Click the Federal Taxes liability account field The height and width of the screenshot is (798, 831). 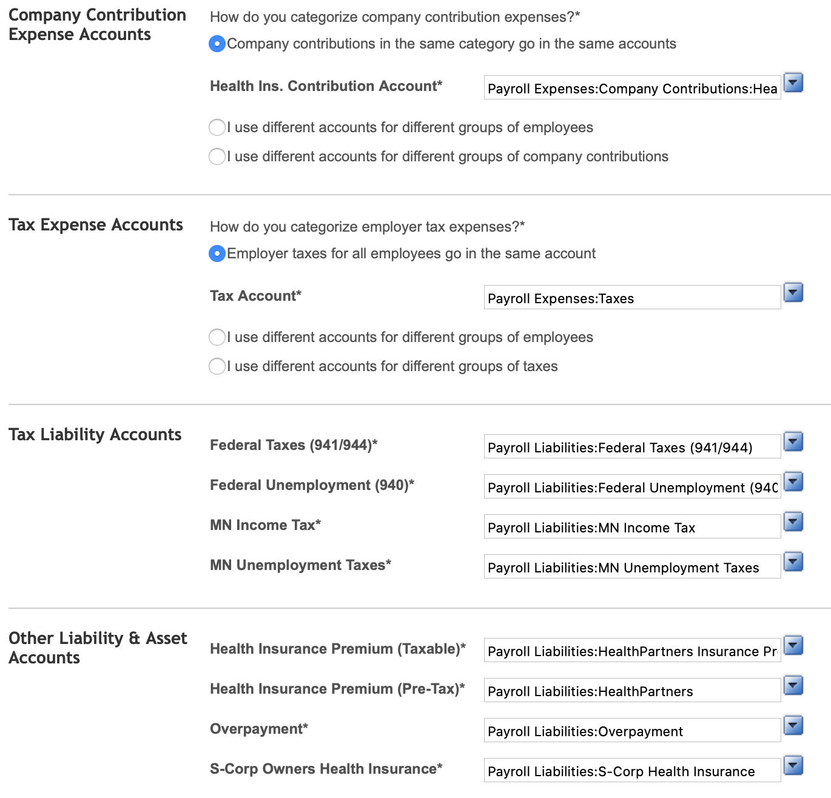tap(631, 446)
